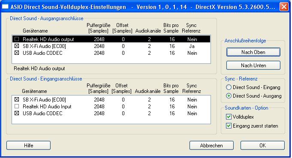The width and height of the screenshot is (292, 158).
Task: Uncheck USB Audio CODEC input checkbox
Action: [x=17, y=113]
